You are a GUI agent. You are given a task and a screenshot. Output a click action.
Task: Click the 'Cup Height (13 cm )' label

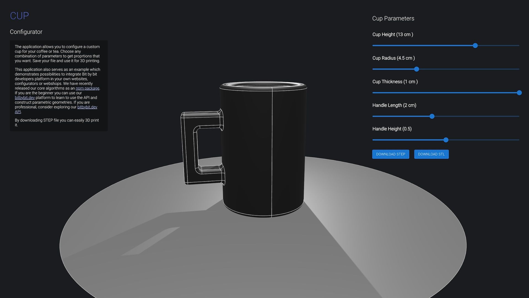[393, 34]
